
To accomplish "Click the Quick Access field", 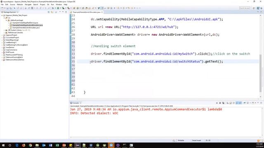I will click(x=245, y=8).
